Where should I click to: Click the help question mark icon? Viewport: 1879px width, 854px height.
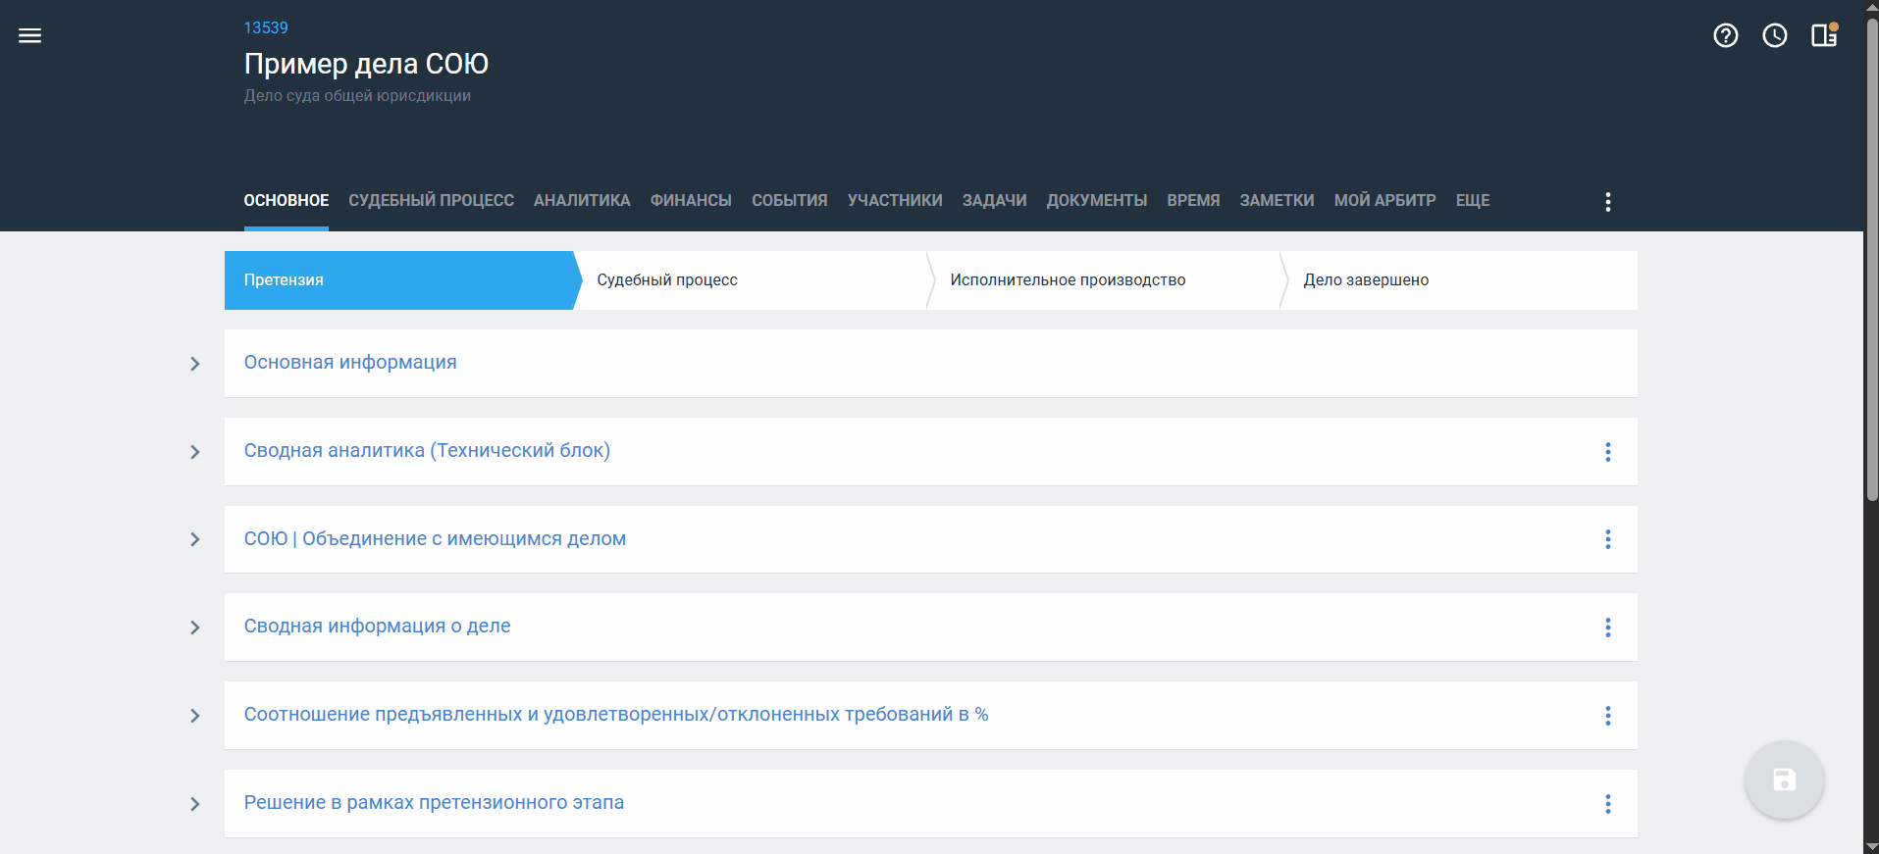(x=1725, y=36)
